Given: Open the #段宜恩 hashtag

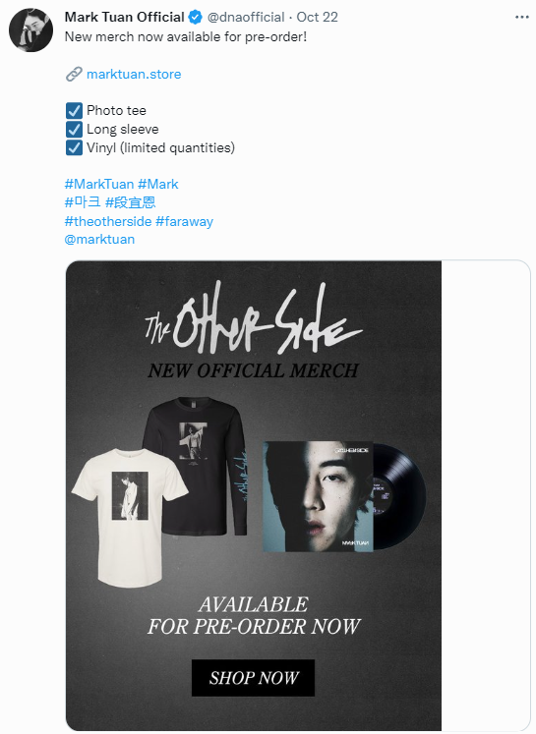Looking at the screenshot, I should click(x=130, y=202).
